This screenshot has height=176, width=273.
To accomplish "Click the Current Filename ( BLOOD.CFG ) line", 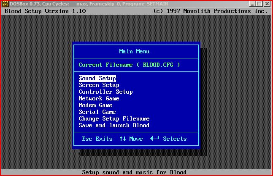I will (129, 65).
